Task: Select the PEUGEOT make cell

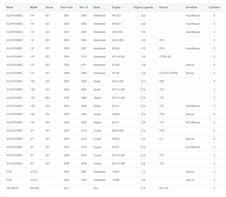Action: 13,188
